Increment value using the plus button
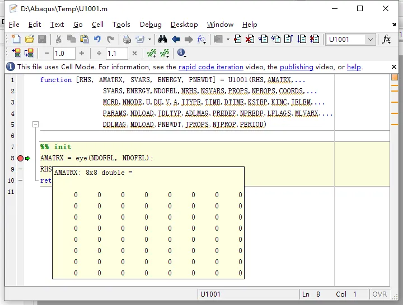Screen dimensions: 403x305 (82, 53)
